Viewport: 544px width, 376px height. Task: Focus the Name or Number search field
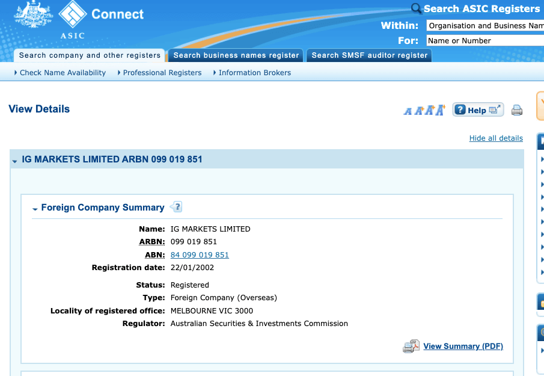coord(485,41)
